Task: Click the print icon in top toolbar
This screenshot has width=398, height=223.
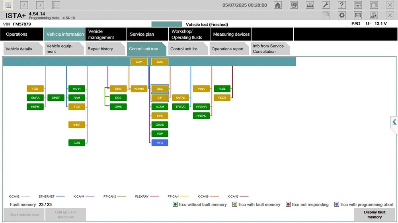Action: coord(310,5)
